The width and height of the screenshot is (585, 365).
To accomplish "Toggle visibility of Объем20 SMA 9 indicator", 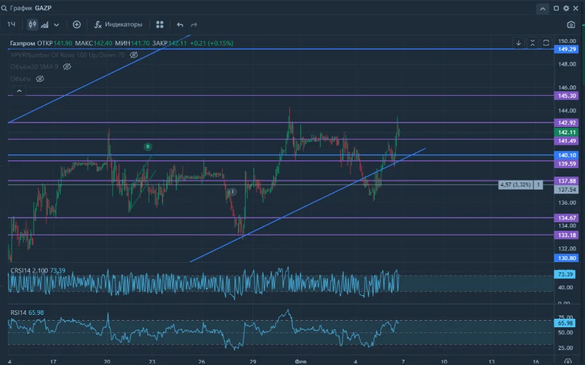I will pos(67,66).
